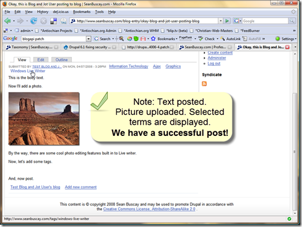Switch to the Drupal 6.1 fixing security tab
The width and height of the screenshot is (302, 227).
pos(90,47)
